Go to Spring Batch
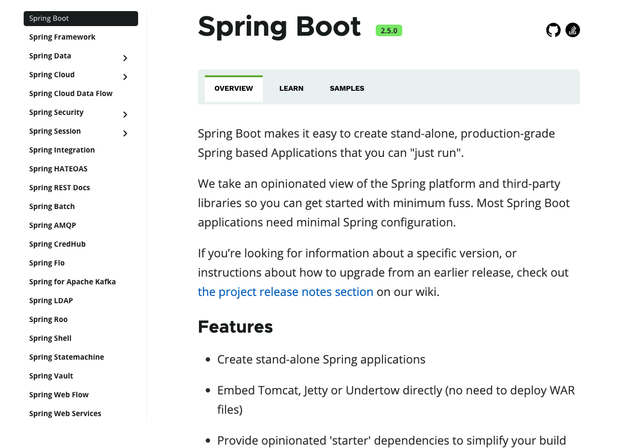Viewport: 622px width, 448px height. [x=52, y=207]
